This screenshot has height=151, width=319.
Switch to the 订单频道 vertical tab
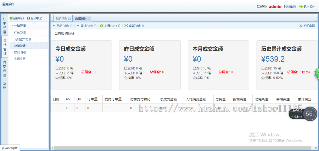tap(5, 25)
